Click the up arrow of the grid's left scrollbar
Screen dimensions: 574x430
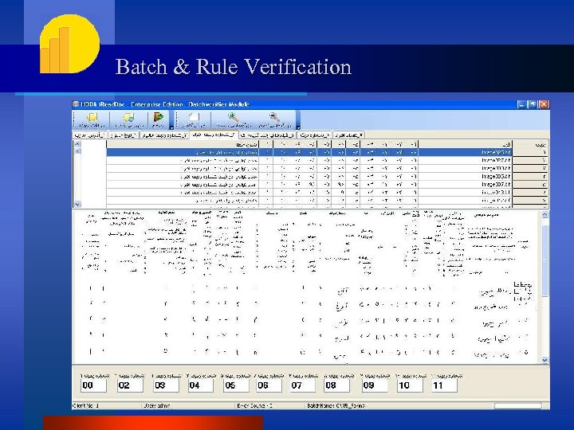77,144
